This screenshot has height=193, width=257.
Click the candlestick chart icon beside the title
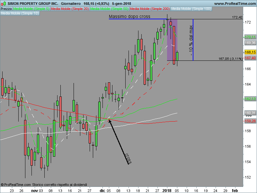click(x=3, y=4)
